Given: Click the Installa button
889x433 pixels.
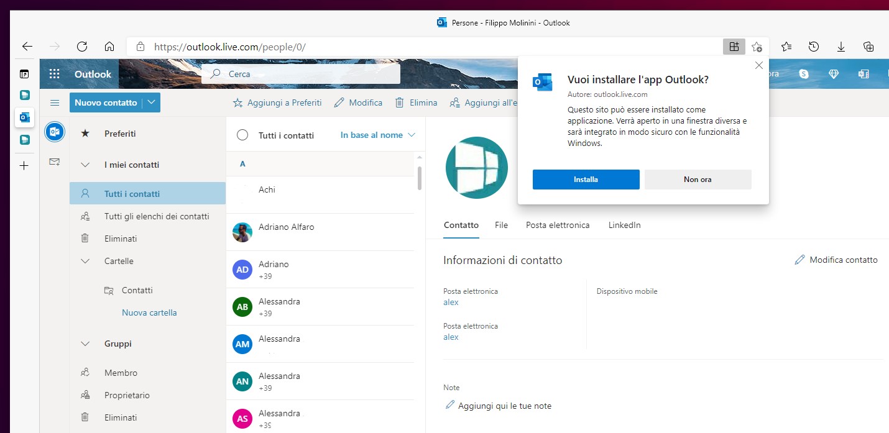Looking at the screenshot, I should point(586,179).
